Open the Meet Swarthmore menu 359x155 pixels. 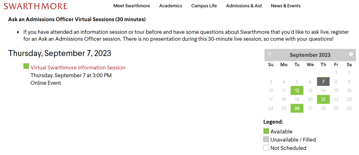(x=132, y=6)
